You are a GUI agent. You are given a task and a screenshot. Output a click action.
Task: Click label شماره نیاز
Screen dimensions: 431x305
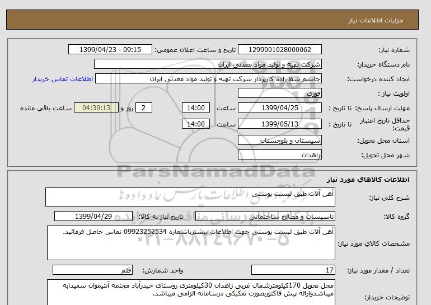coord(394,50)
